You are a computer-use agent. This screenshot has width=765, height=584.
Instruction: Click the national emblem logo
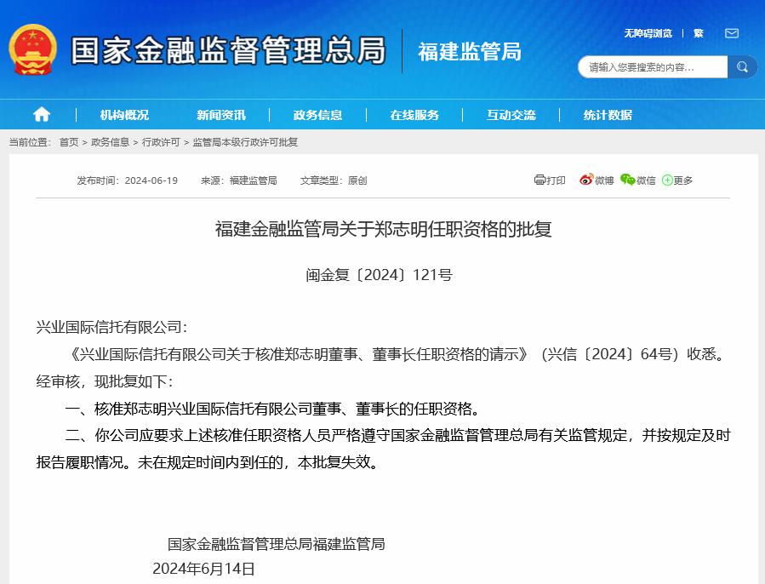coord(32,50)
